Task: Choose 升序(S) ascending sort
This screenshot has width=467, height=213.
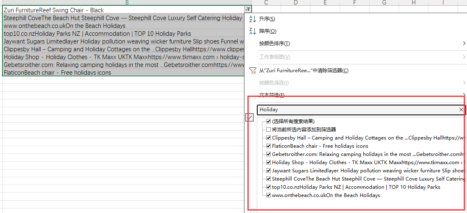Action: pyautogui.click(x=267, y=19)
